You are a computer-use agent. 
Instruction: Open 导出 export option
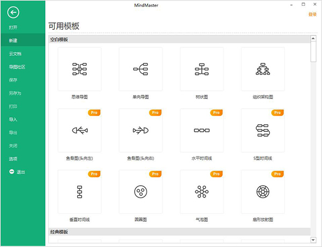[13, 132]
